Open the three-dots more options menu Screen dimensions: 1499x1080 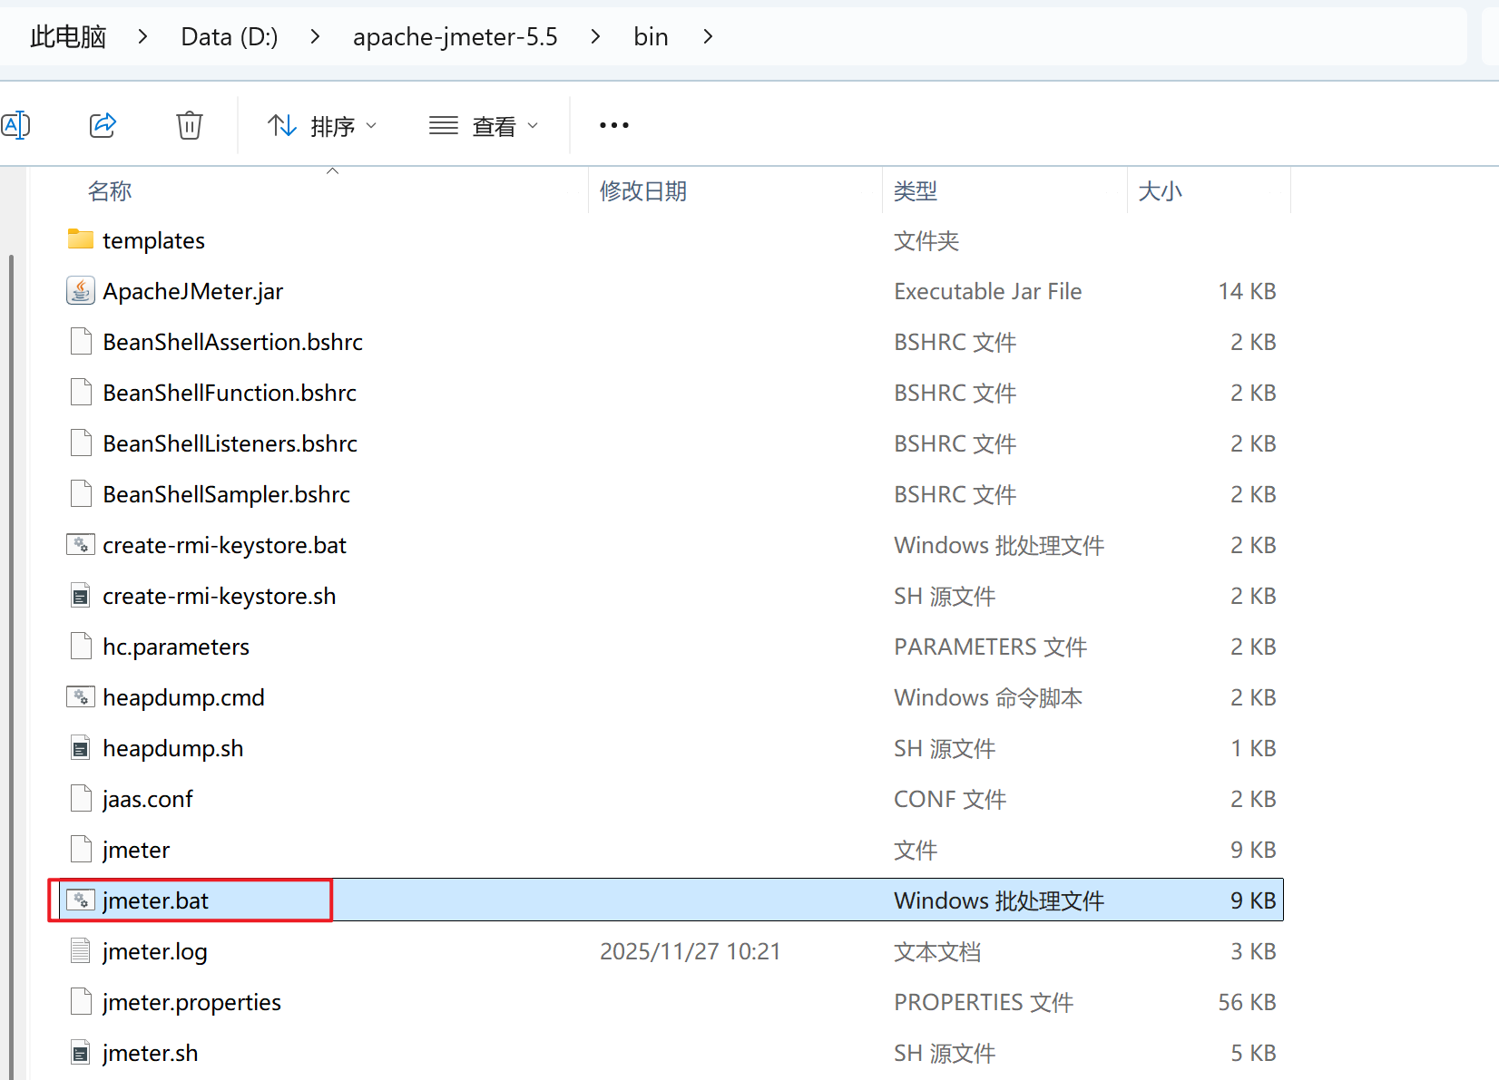click(614, 125)
